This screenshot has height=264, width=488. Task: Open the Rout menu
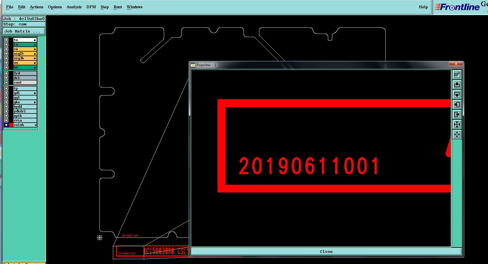118,7
